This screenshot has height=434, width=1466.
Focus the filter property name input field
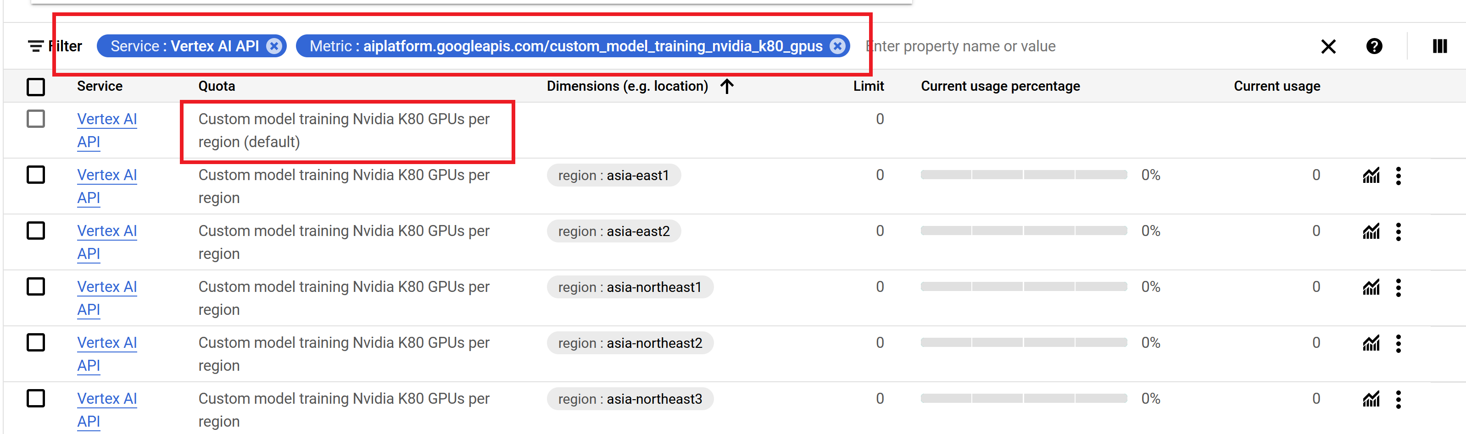point(1081,46)
